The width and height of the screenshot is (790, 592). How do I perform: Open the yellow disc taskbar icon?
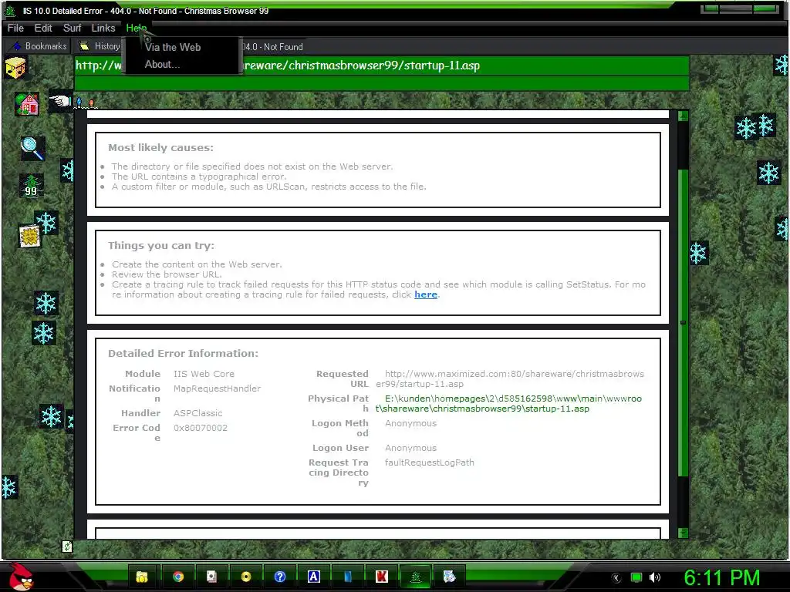point(246,577)
